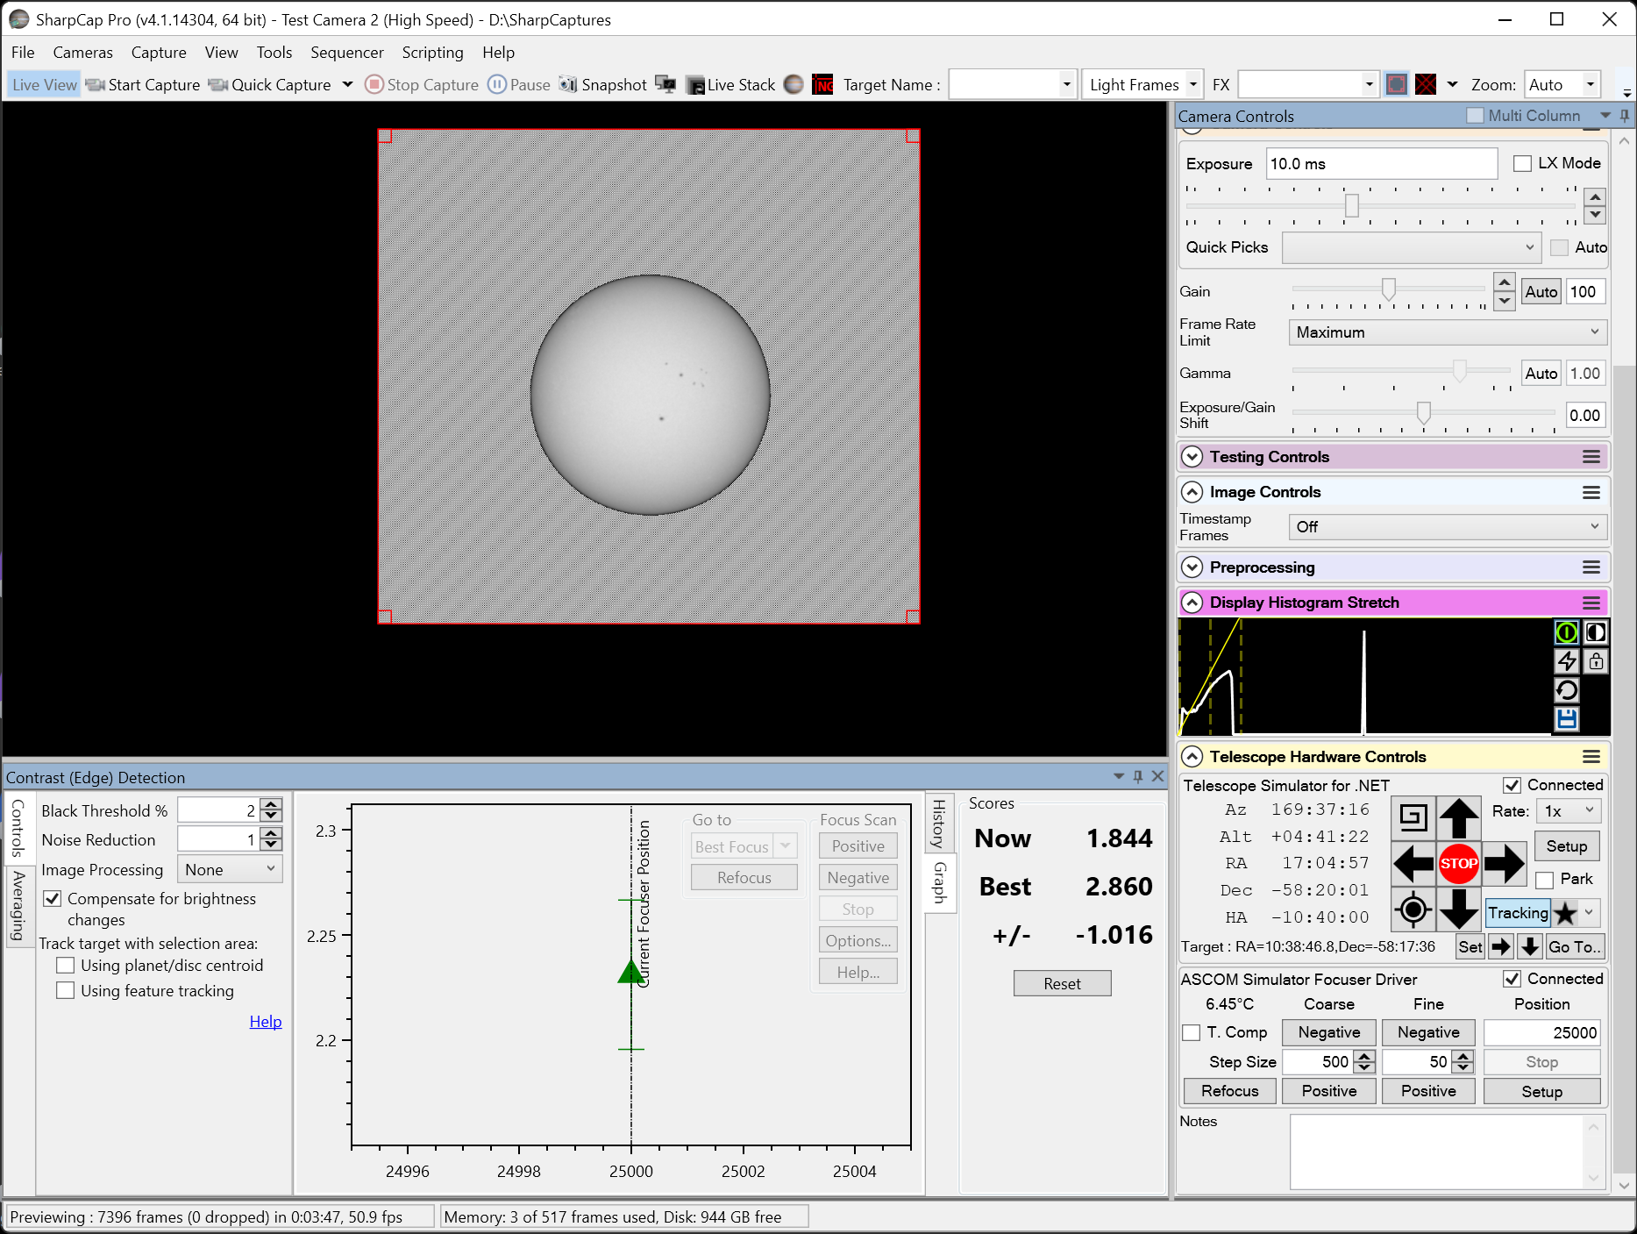Open the Help link in Controls tab
1637x1234 pixels.
point(266,1022)
